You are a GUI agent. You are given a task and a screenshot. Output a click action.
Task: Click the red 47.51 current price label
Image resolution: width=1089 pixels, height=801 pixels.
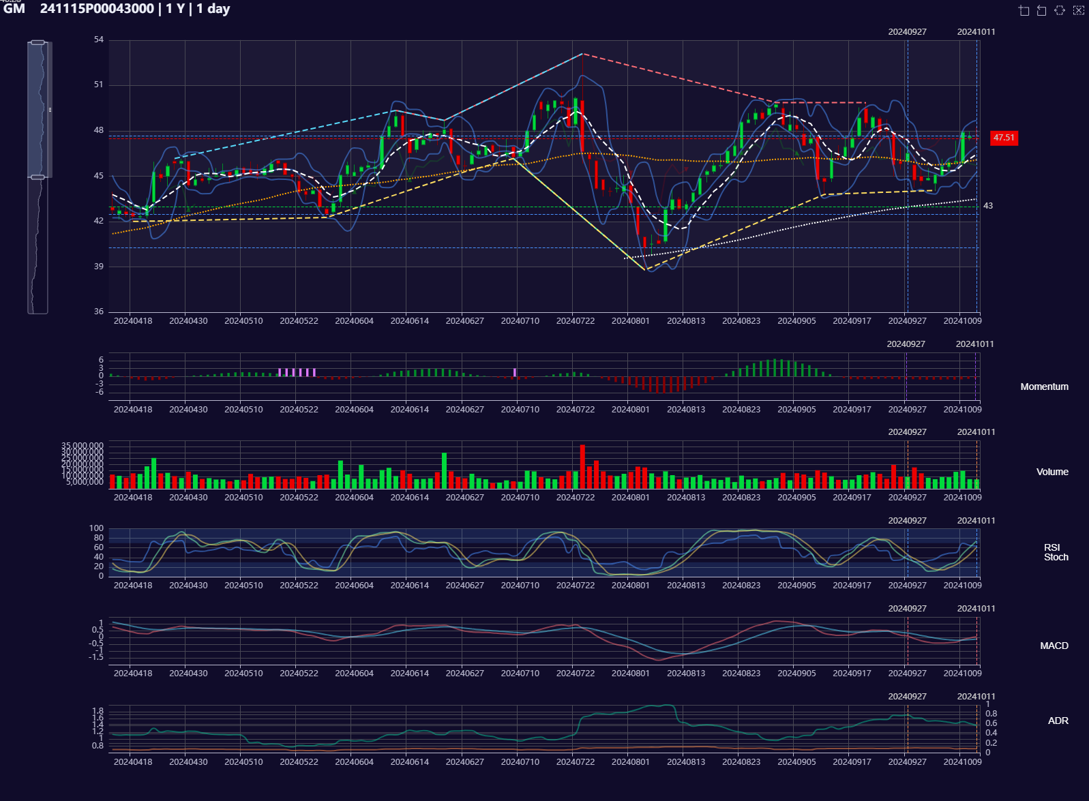pyautogui.click(x=1004, y=138)
